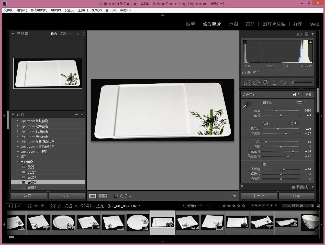Viewport: 325px width, 245px height.
Task: Open the 修改照片(D) menu
Action: [39, 10]
